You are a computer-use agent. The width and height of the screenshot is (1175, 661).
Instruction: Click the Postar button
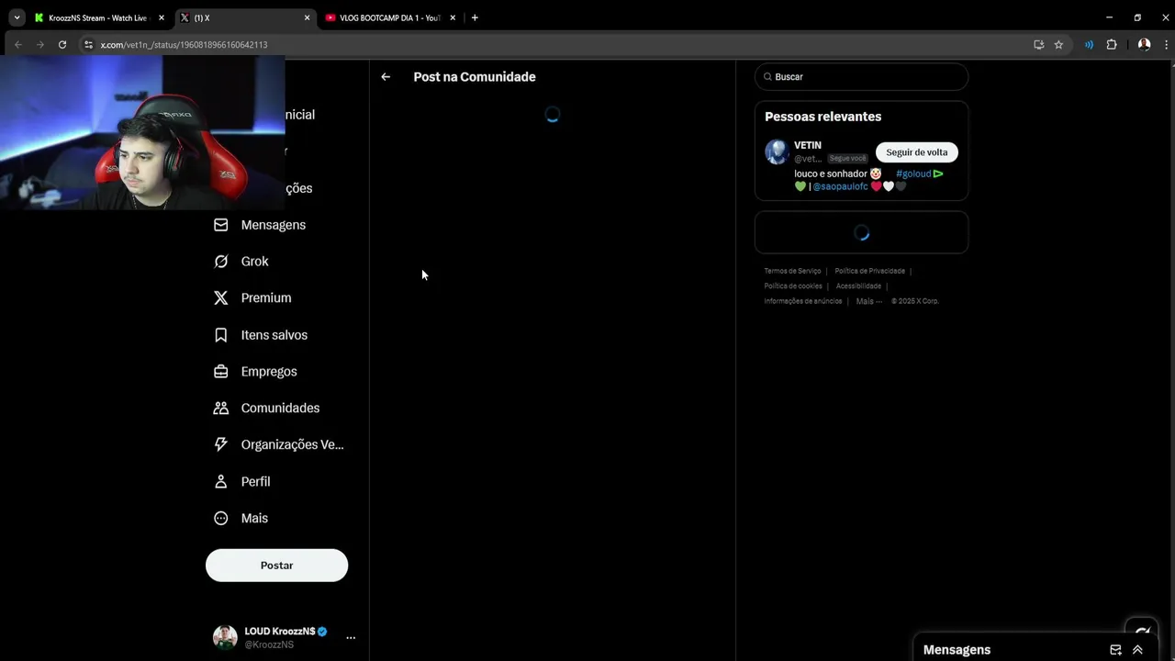point(276,566)
